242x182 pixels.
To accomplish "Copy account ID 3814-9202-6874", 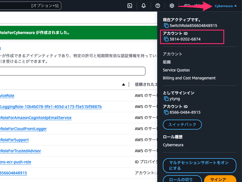I will click(x=166, y=39).
